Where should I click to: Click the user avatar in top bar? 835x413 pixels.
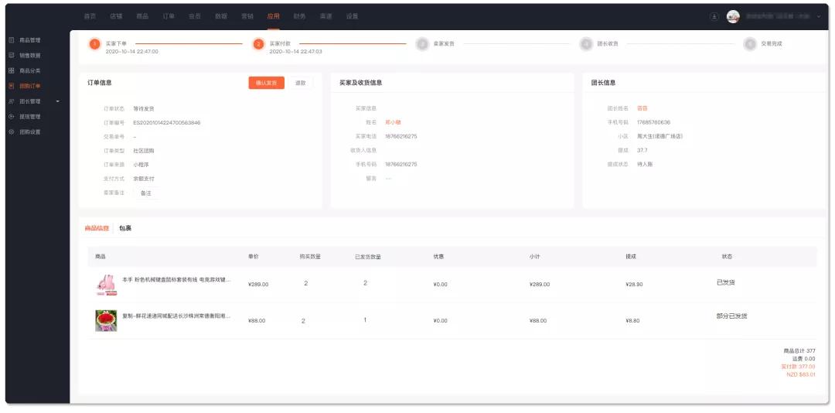pos(733,16)
